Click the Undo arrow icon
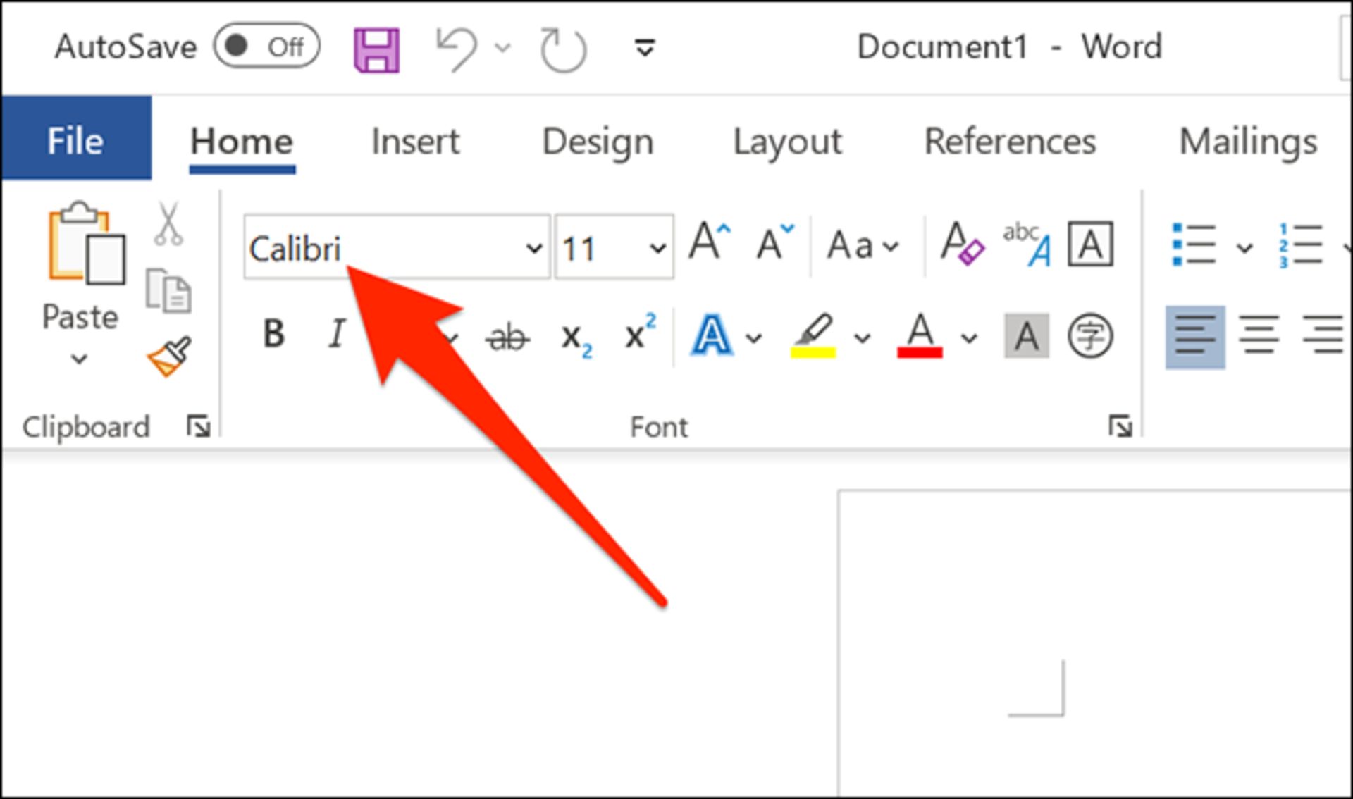The width and height of the screenshot is (1353, 799). [x=457, y=49]
